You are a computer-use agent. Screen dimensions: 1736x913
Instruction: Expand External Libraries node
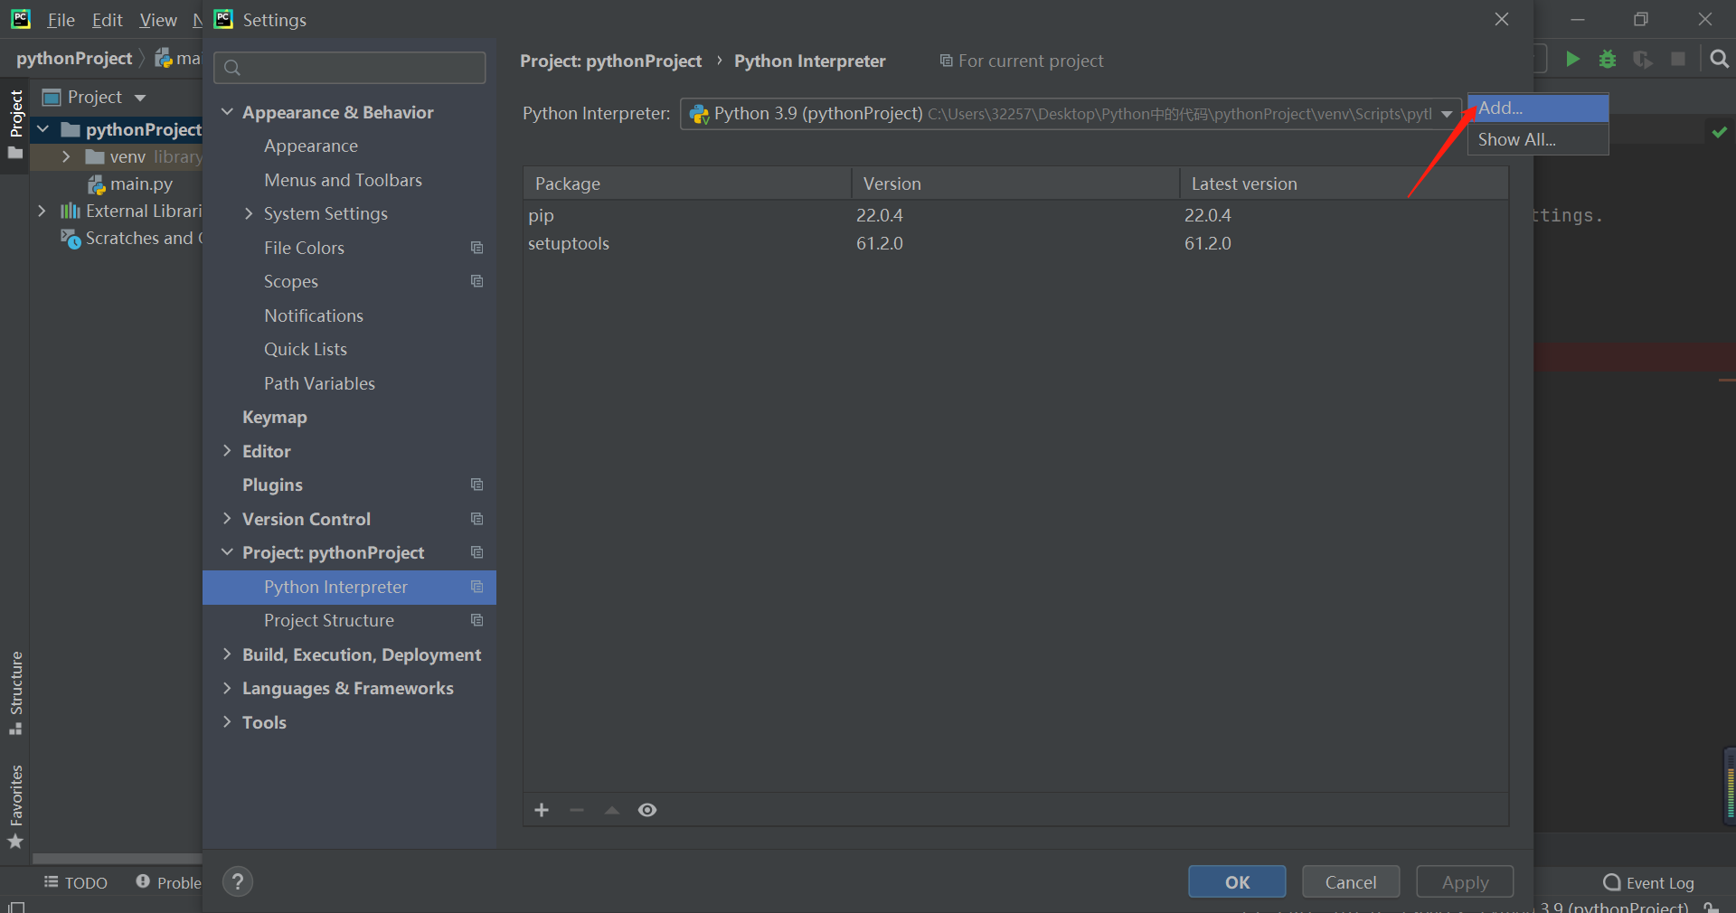(42, 211)
